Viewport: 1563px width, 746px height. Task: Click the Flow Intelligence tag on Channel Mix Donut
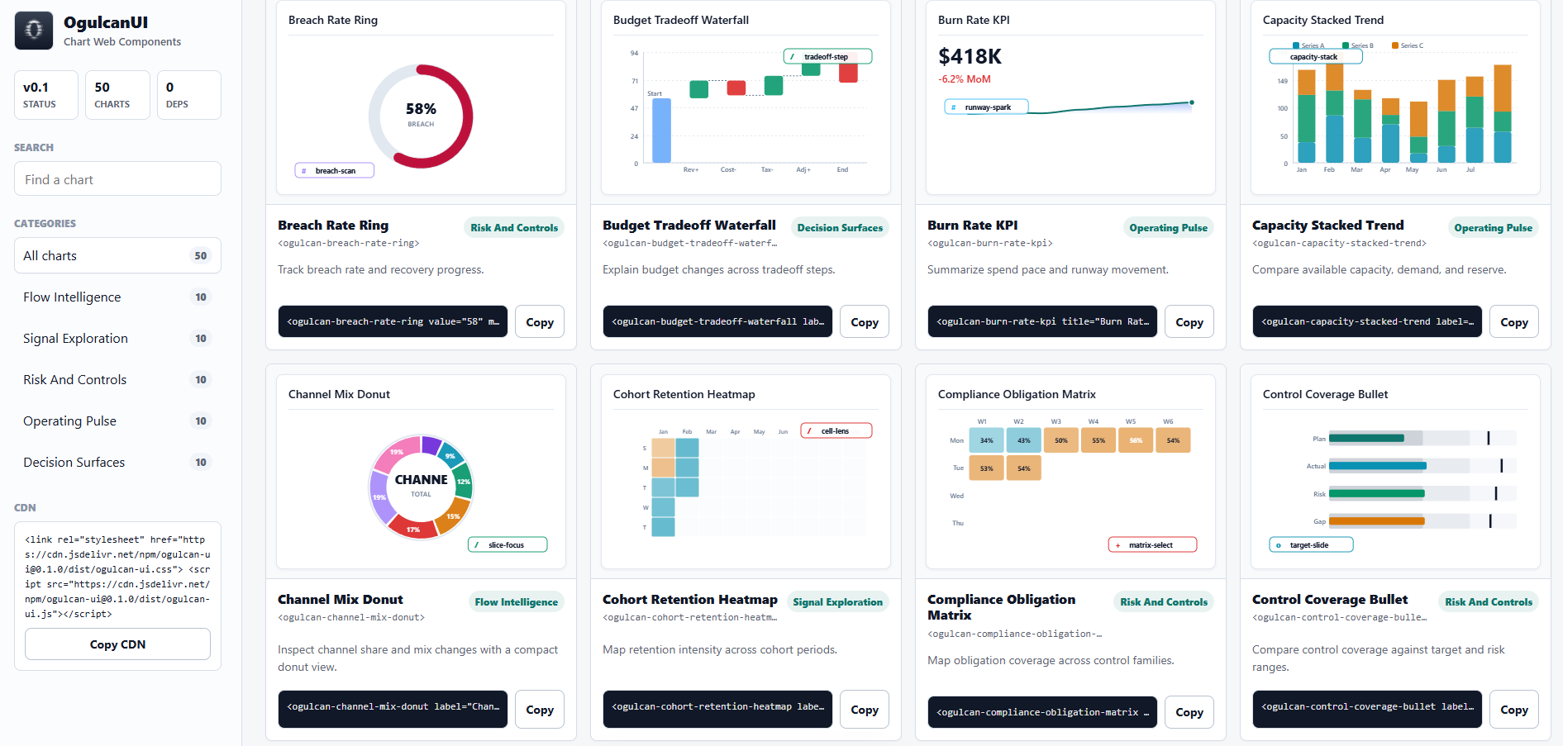click(x=516, y=601)
